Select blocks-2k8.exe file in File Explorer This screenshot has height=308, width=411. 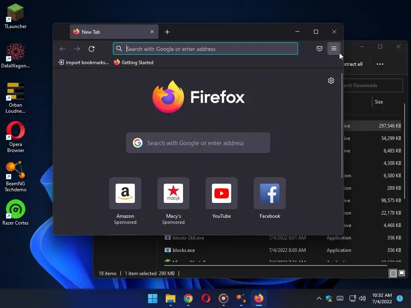point(188,238)
